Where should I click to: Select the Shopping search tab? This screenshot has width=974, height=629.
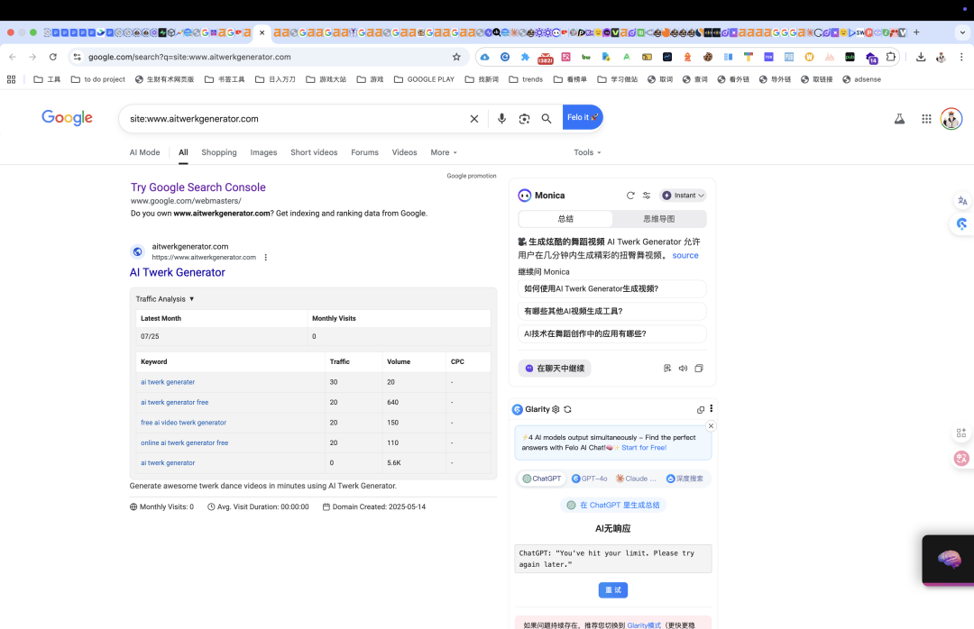[218, 152]
